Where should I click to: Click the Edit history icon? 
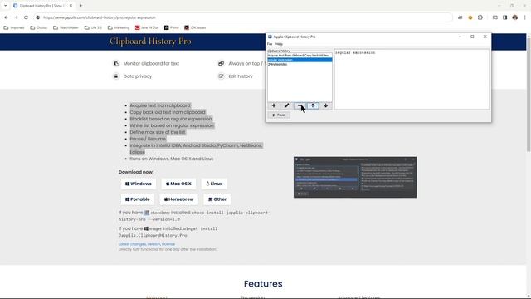(x=222, y=76)
